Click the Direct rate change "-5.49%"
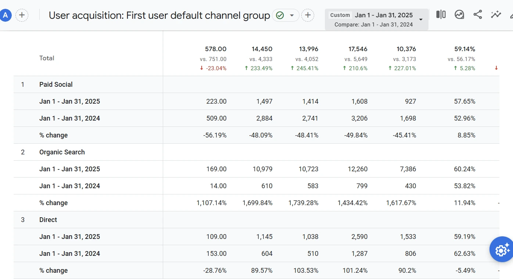The height and width of the screenshot is (279, 513). 465,271
